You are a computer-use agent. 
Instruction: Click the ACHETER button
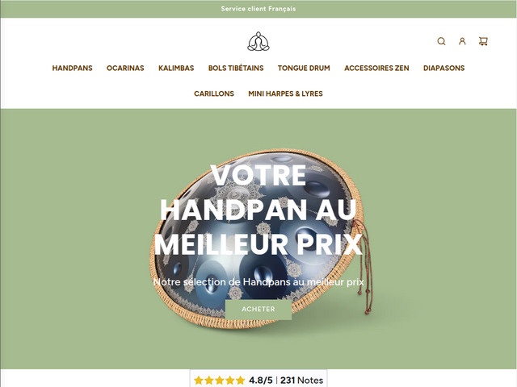click(x=258, y=310)
